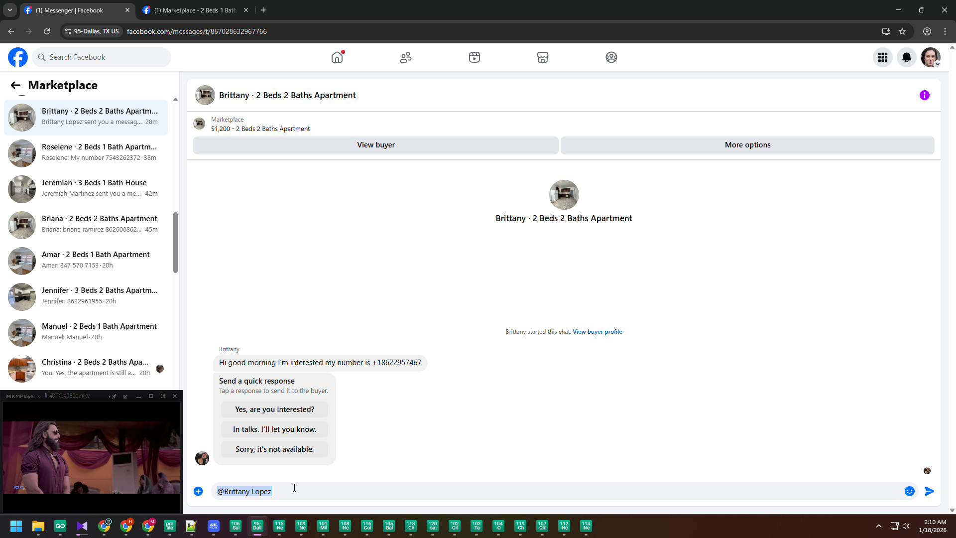Open the Friends icon in top navigation

click(406, 57)
